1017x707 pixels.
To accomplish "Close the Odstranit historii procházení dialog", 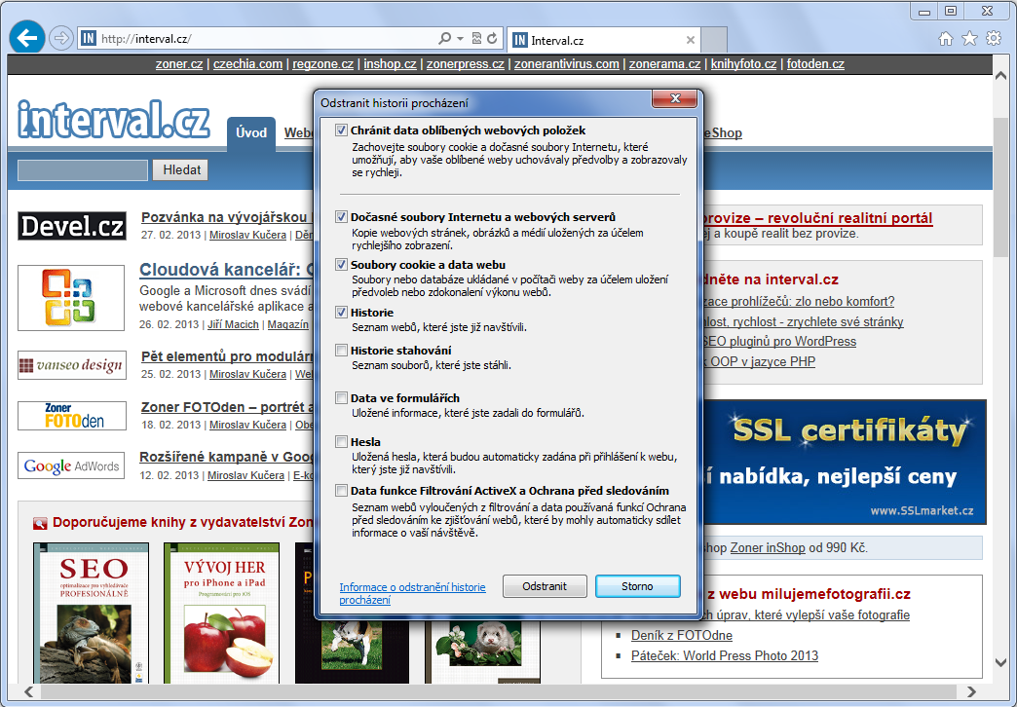I will coord(674,98).
